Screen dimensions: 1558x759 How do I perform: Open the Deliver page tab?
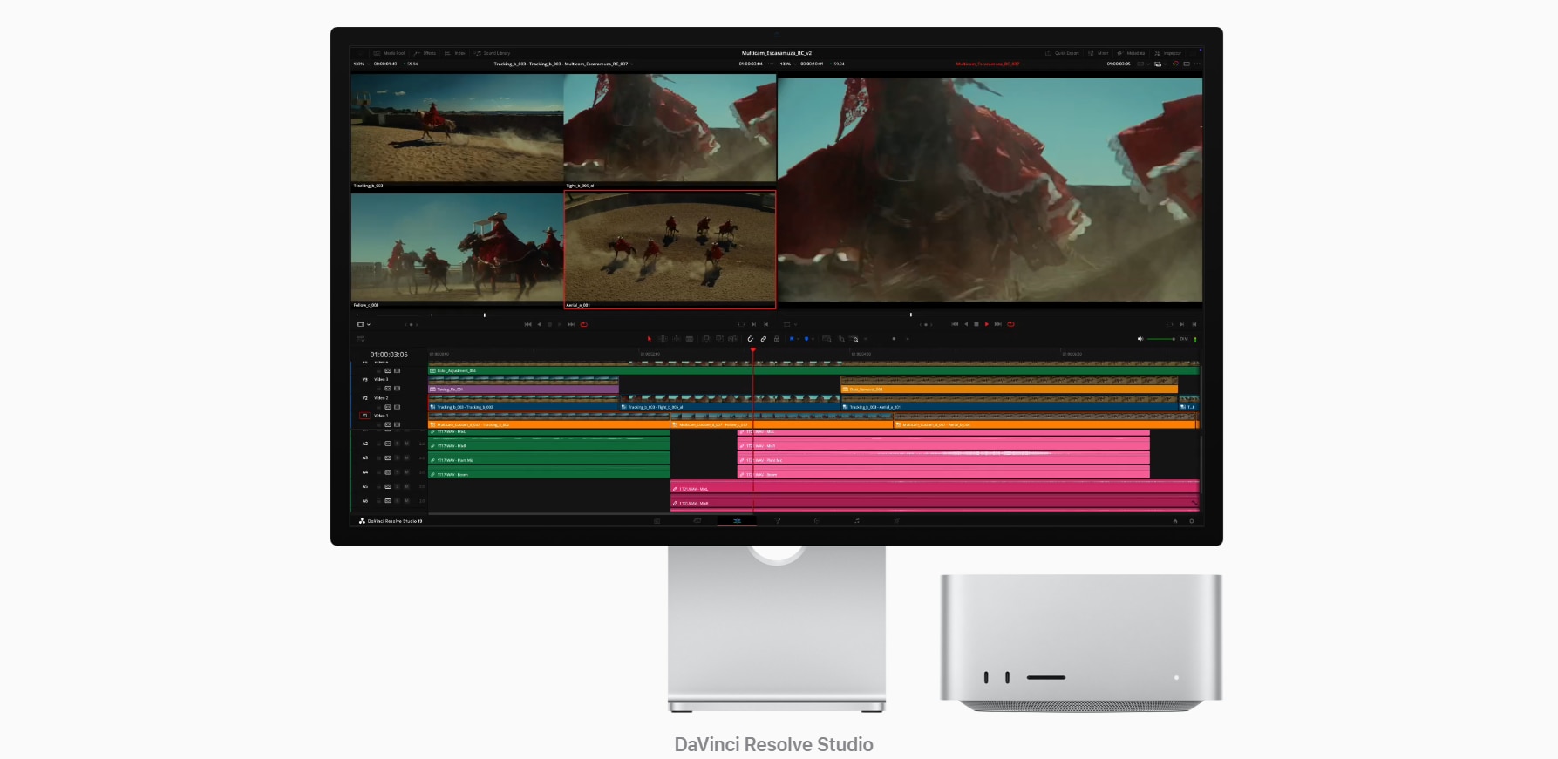click(896, 521)
